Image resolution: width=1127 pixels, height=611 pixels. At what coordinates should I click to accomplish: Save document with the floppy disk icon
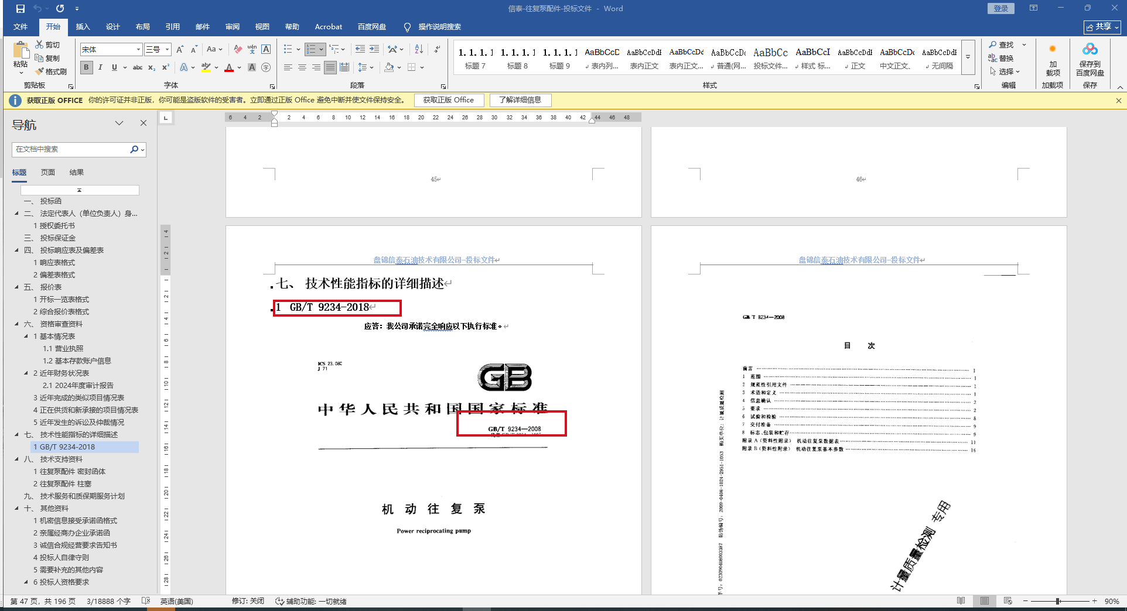pyautogui.click(x=21, y=9)
